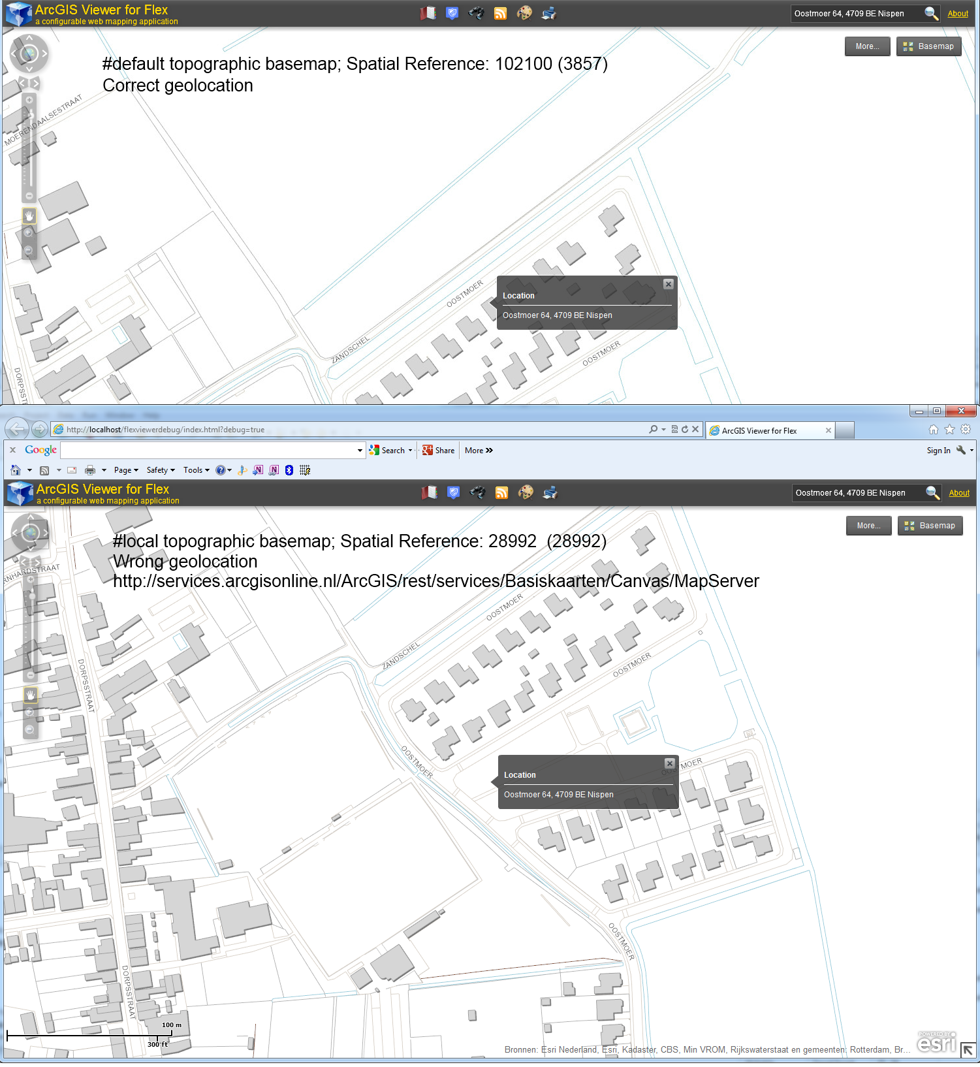Image resolution: width=980 pixels, height=1067 pixels.
Task: Click the About link in upper viewer
Action: (958, 14)
